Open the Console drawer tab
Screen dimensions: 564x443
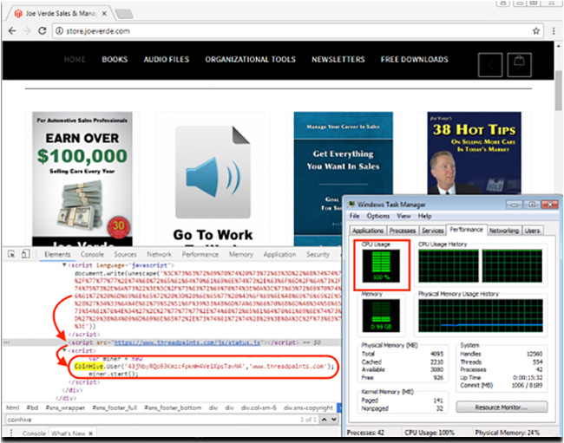pos(34,433)
